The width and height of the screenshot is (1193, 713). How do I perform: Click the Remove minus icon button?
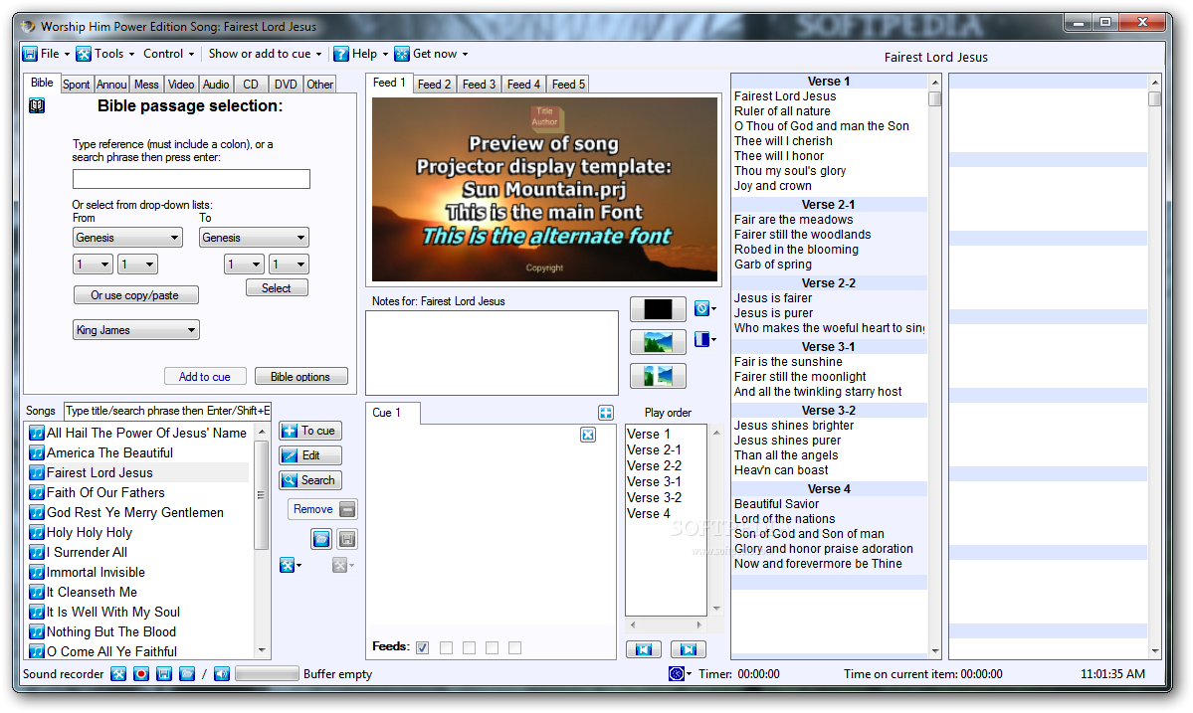coord(347,509)
